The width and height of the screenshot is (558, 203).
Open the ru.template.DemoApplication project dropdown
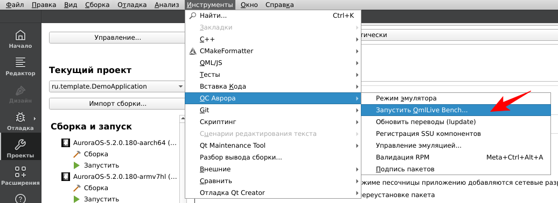coord(117,86)
